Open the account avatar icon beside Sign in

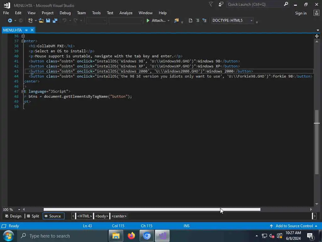click(316, 13)
